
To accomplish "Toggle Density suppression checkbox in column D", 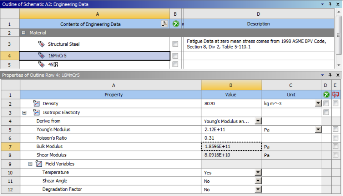I will point(326,103).
